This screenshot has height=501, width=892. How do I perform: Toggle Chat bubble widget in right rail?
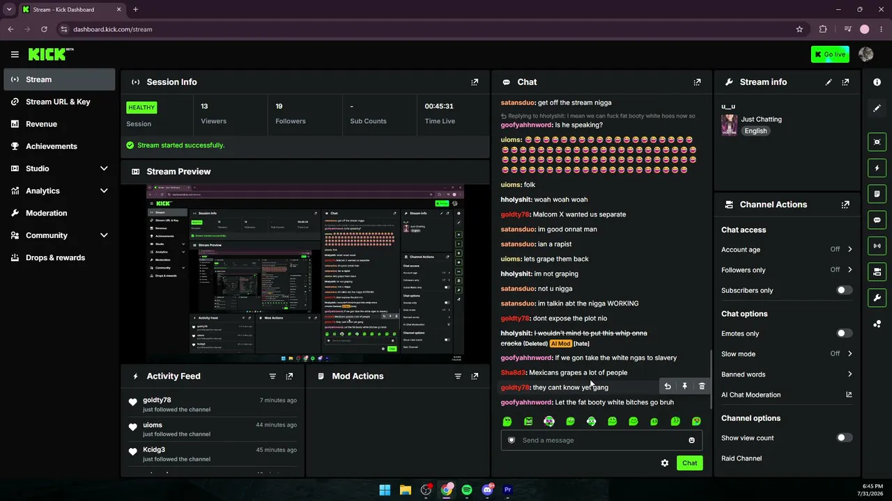(877, 220)
